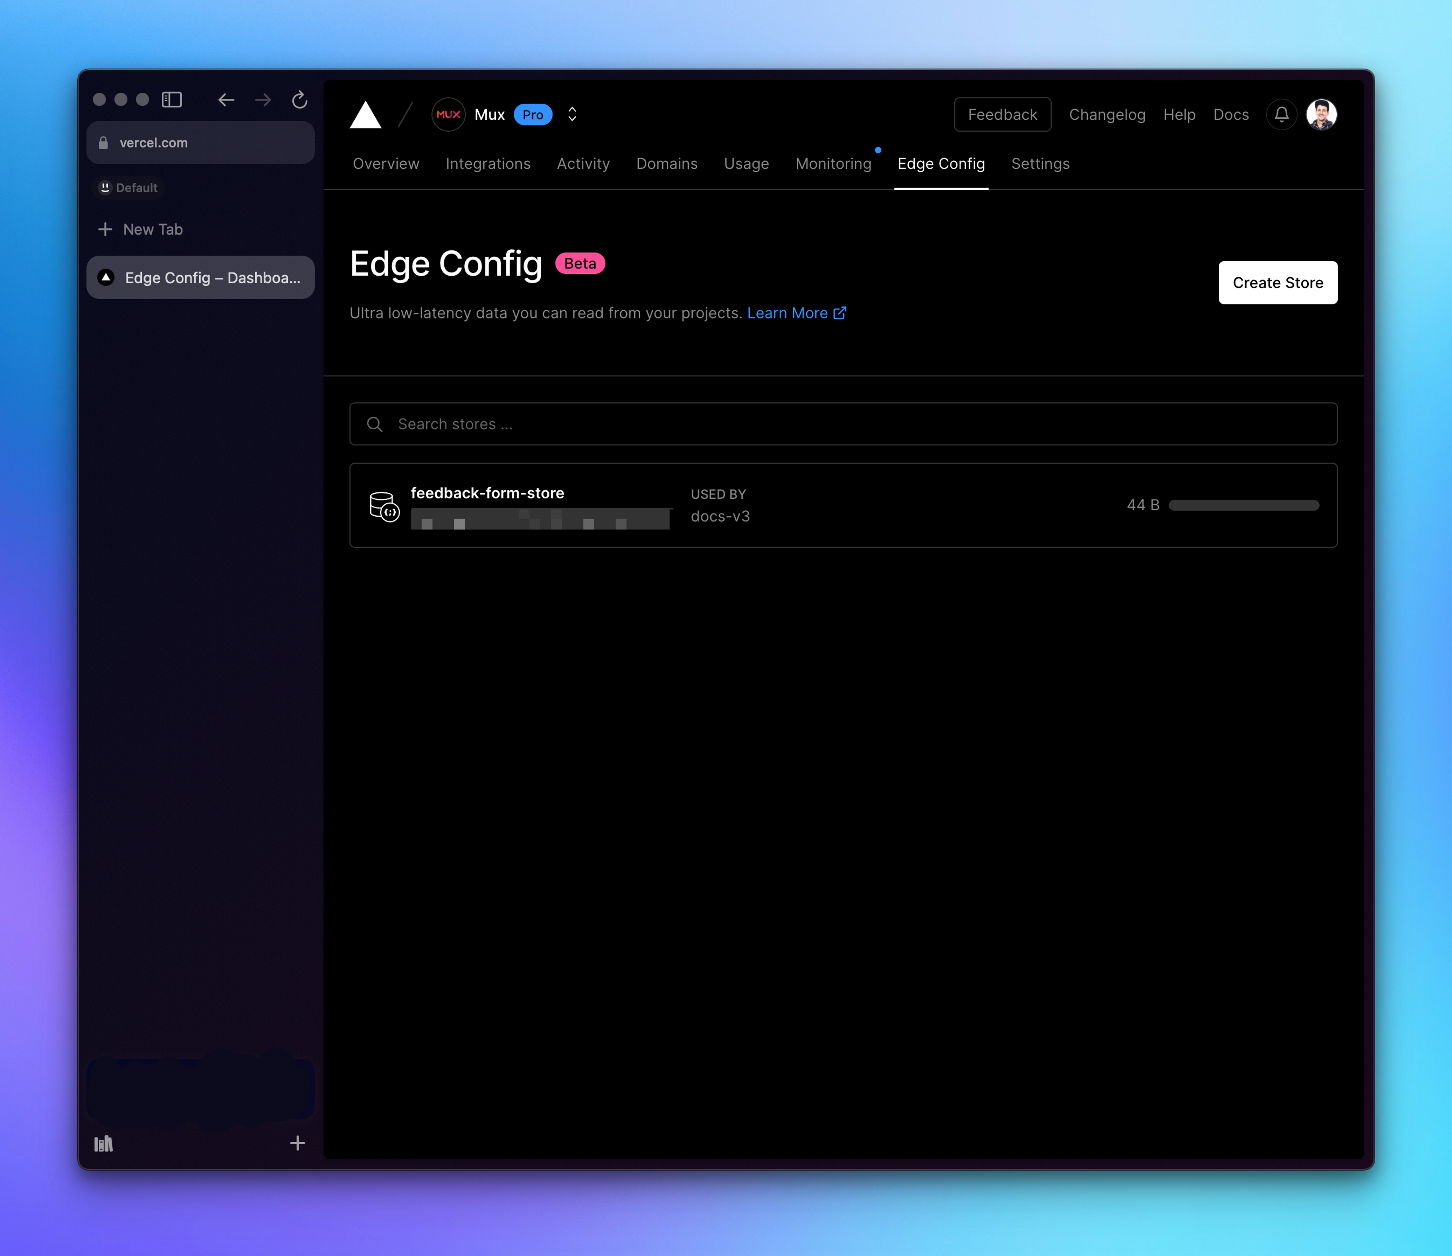The width and height of the screenshot is (1452, 1256).
Task: Switch to the Monitoring tab
Action: tap(833, 163)
